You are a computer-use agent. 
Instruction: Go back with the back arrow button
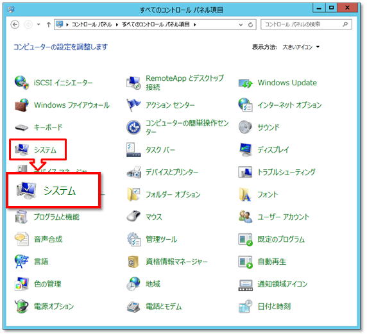(x=15, y=24)
